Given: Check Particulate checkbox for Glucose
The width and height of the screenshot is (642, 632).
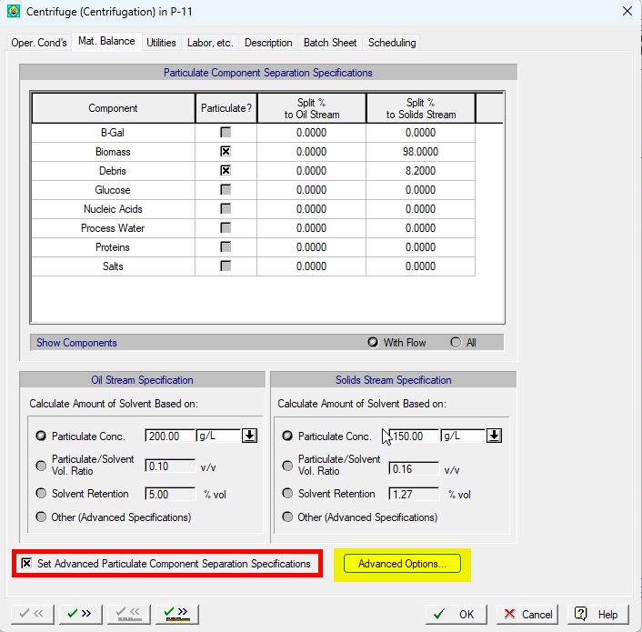Looking at the screenshot, I should (226, 189).
